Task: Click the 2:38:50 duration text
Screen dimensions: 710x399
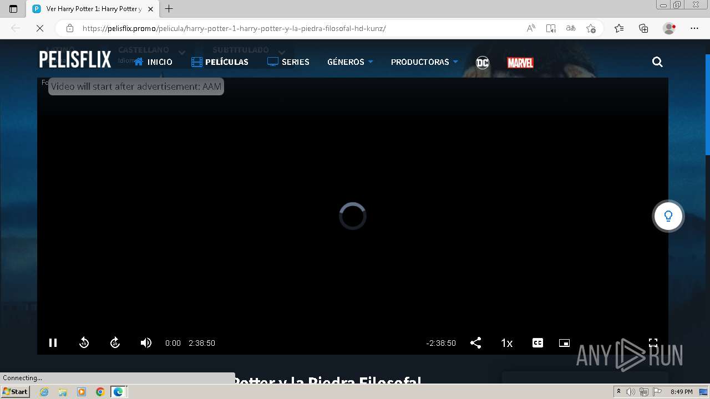Action: tap(202, 343)
